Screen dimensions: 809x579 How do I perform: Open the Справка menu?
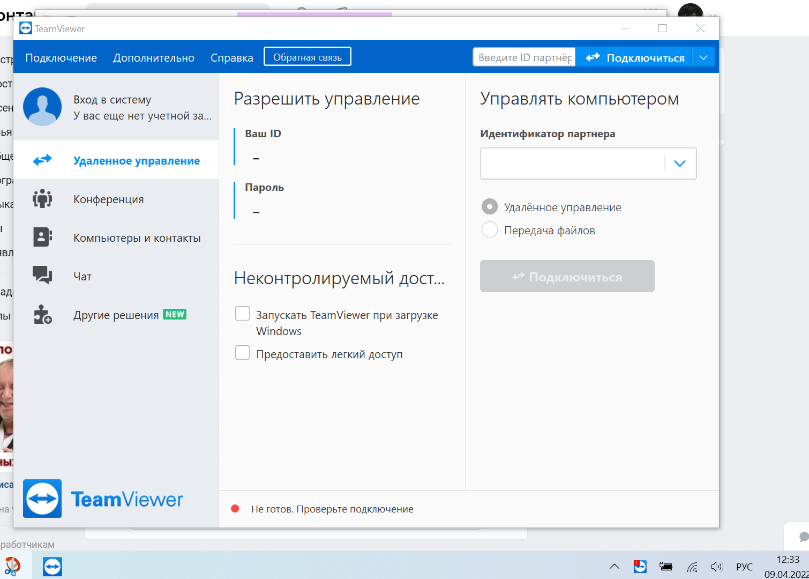(x=231, y=58)
